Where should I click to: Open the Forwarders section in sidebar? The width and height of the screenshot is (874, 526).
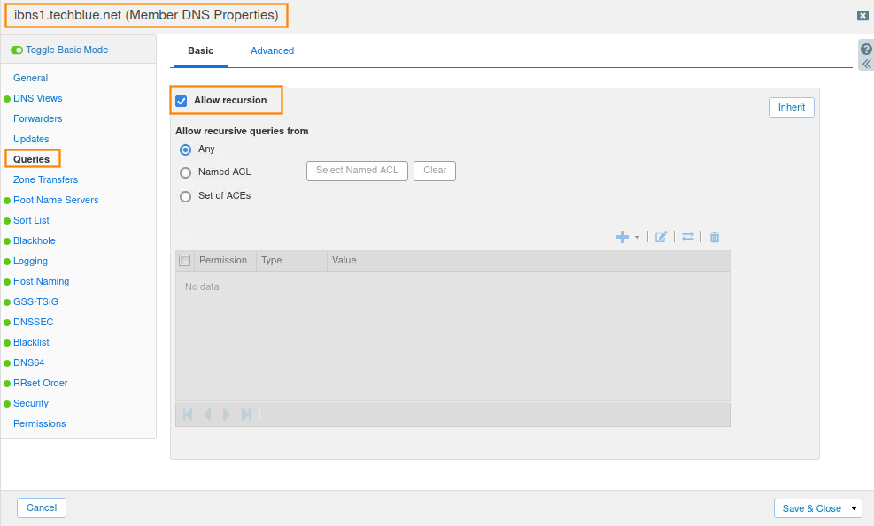click(37, 118)
